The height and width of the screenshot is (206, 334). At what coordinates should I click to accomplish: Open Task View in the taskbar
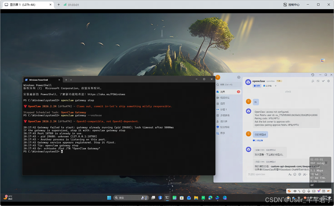(x=153, y=197)
